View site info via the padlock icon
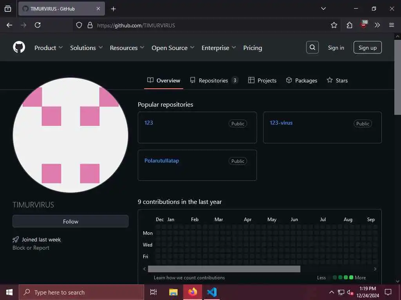 click(x=90, y=25)
